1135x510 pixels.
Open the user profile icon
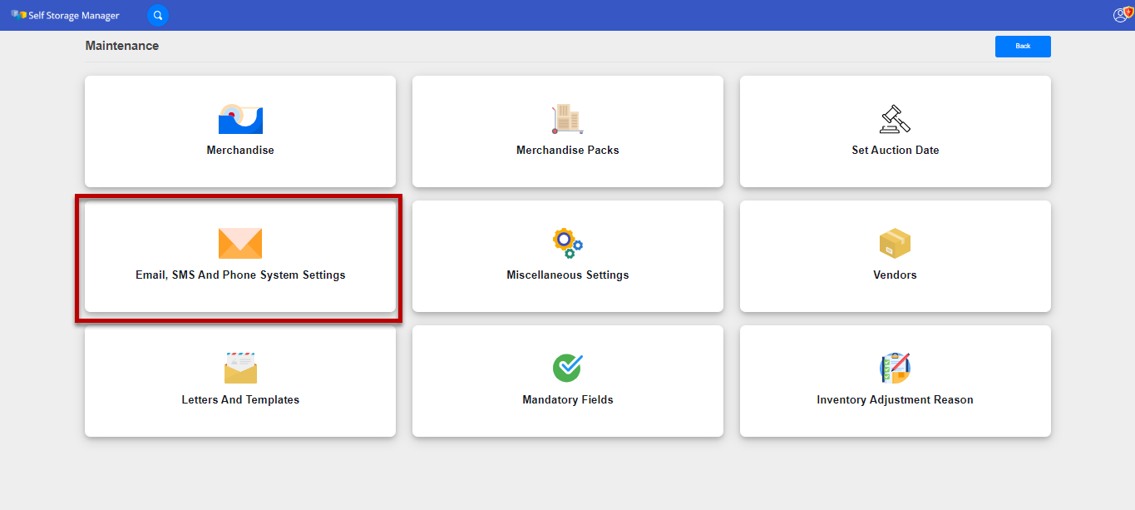pos(1122,15)
